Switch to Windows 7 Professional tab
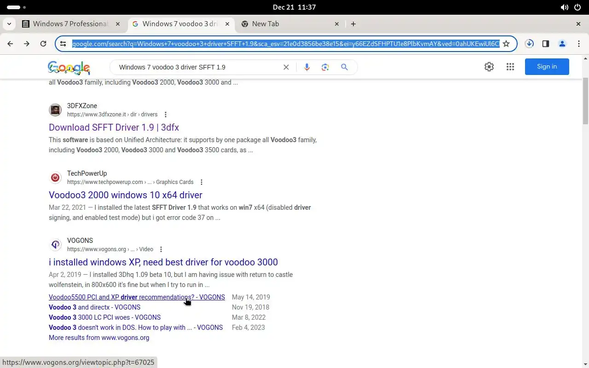589x368 pixels. click(71, 24)
